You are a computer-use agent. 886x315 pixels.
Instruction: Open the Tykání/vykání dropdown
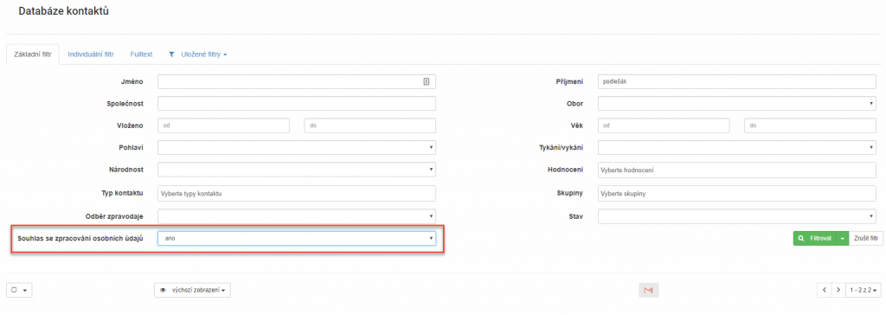(x=737, y=148)
